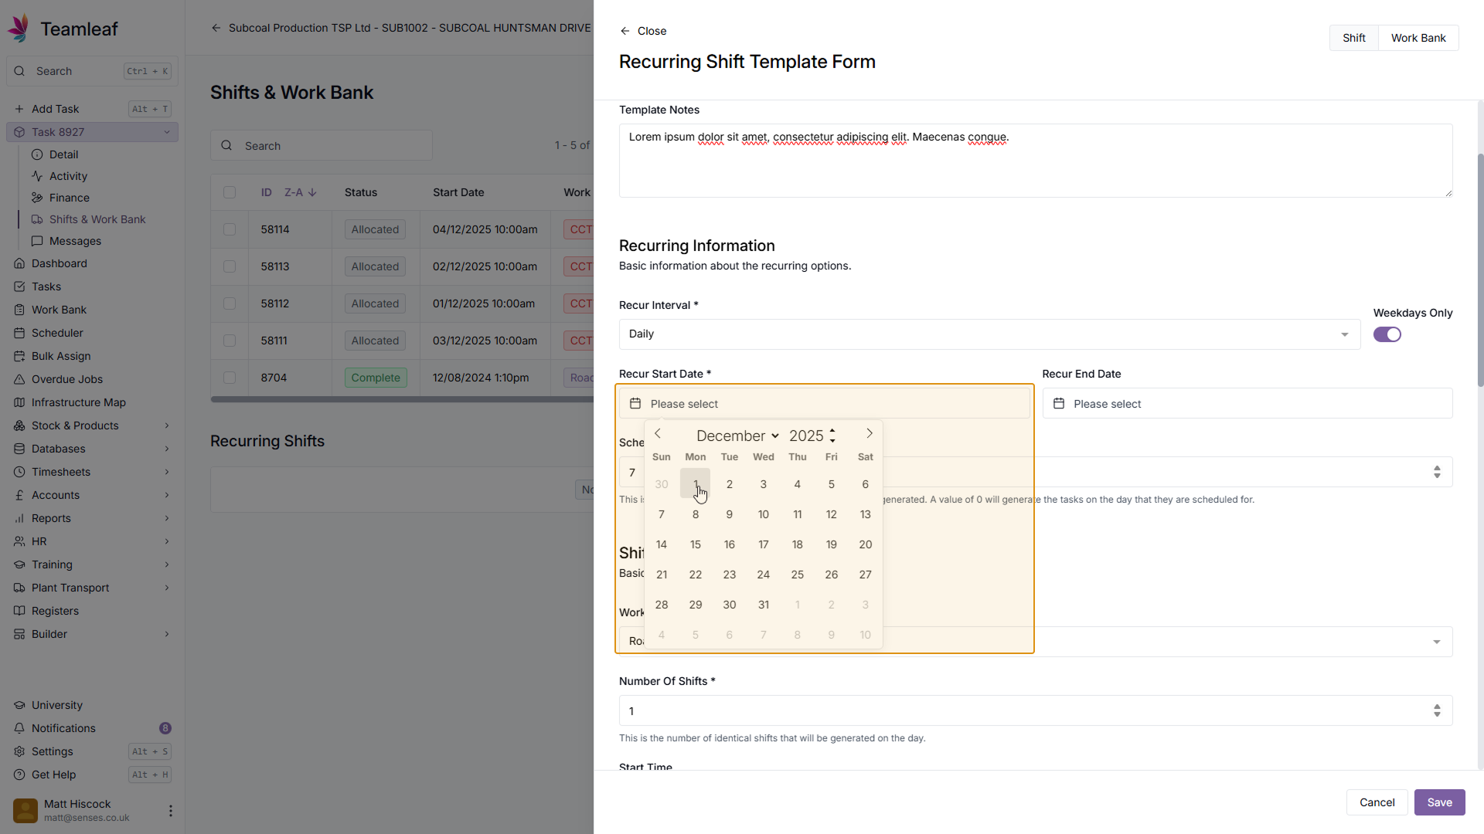Image resolution: width=1484 pixels, height=834 pixels.
Task: Click the Cancel button
Action: coord(1377,802)
